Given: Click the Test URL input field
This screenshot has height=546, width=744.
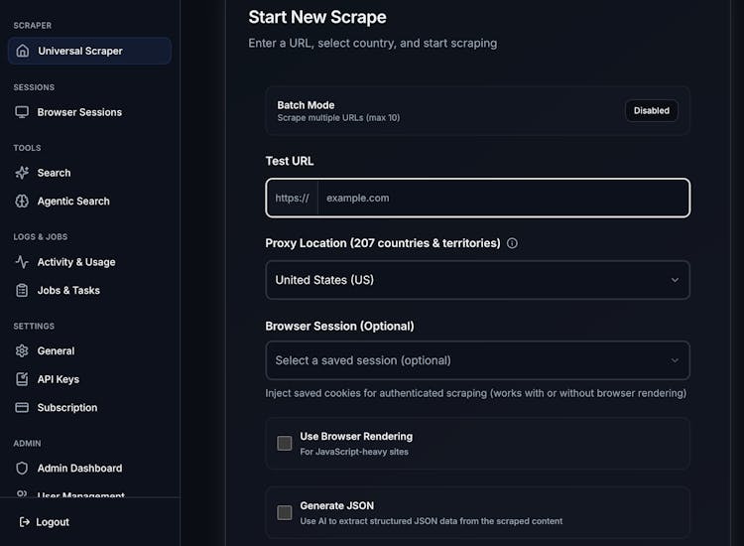Looking at the screenshot, I should (x=502, y=198).
